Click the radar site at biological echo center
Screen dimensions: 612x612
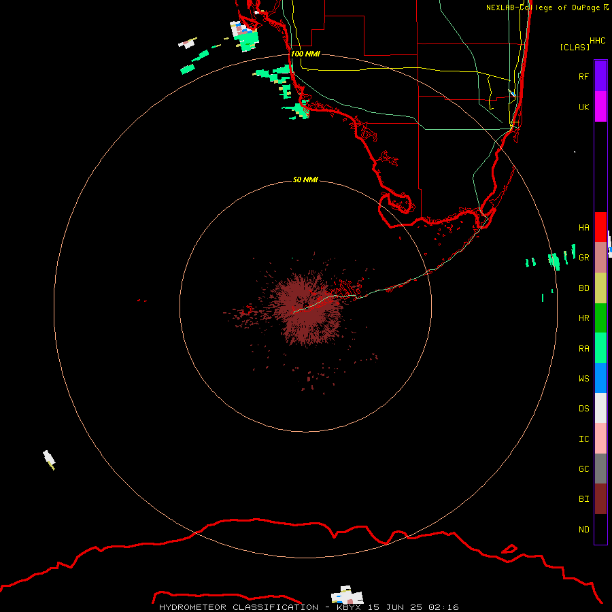click(306, 305)
